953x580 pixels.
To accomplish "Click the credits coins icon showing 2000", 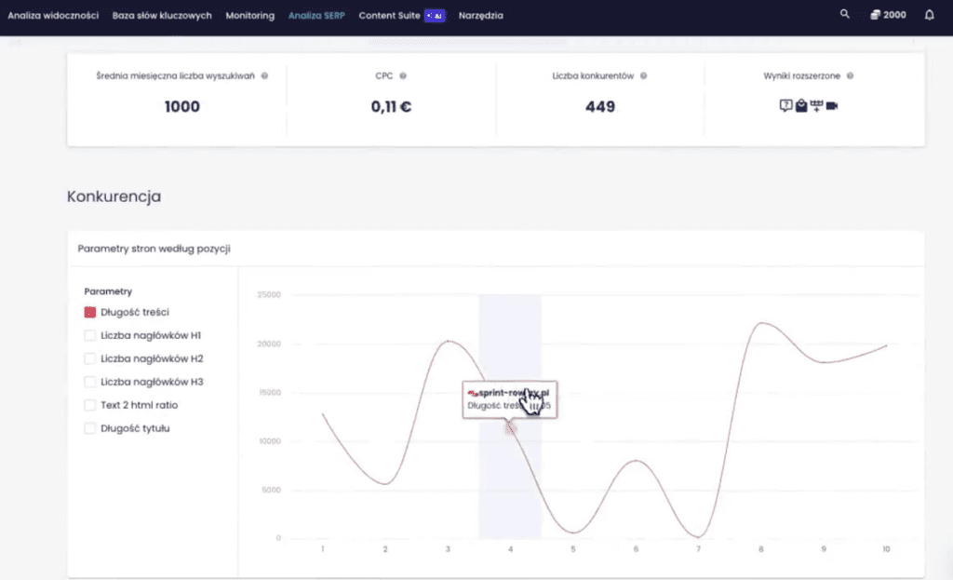I will [875, 15].
